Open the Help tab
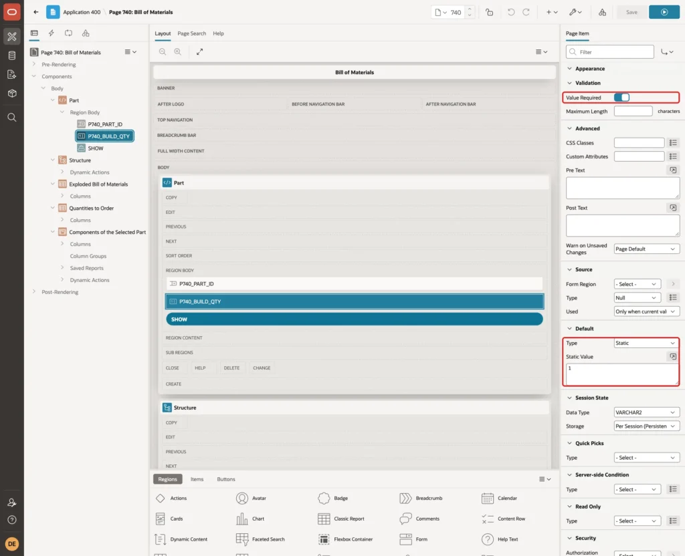This screenshot has width=685, height=556. click(x=218, y=33)
